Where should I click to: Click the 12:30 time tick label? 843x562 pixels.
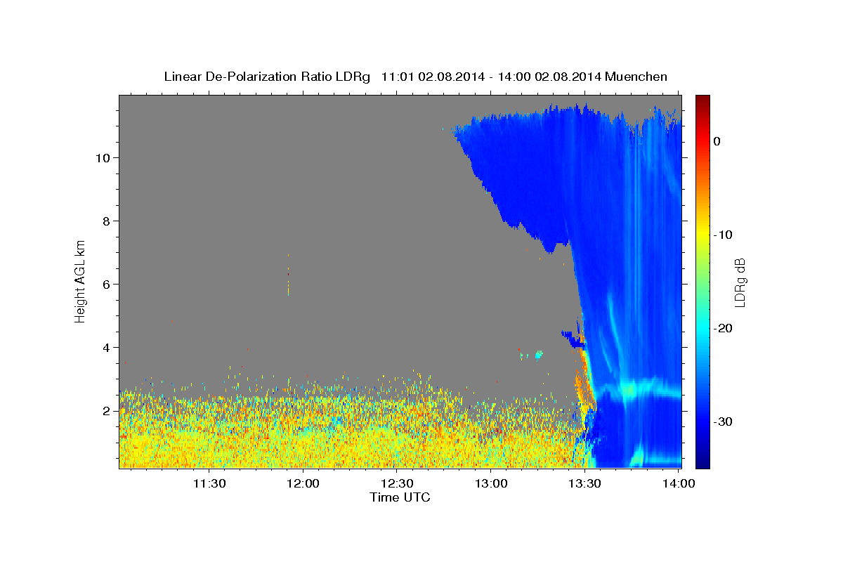397,483
